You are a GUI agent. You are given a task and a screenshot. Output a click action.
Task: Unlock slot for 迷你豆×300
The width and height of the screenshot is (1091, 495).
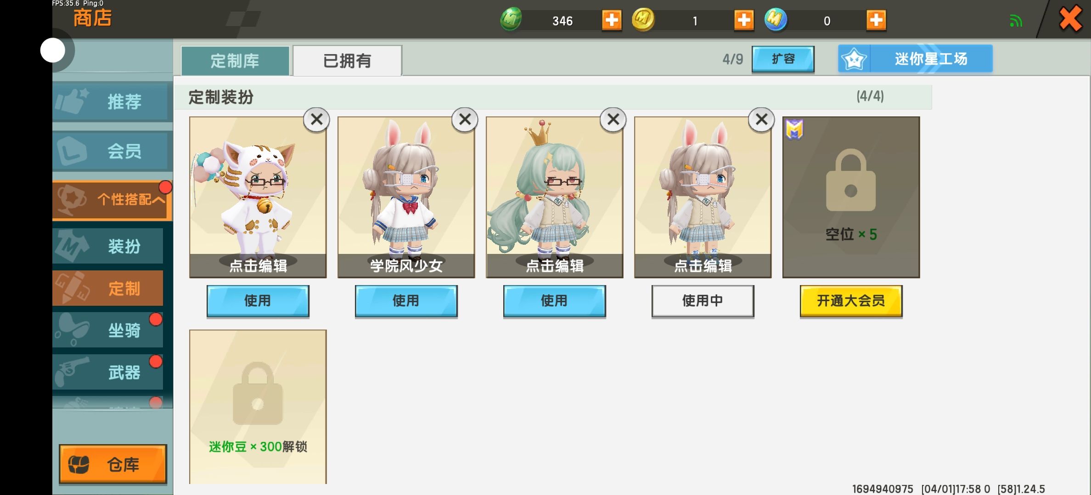point(258,407)
